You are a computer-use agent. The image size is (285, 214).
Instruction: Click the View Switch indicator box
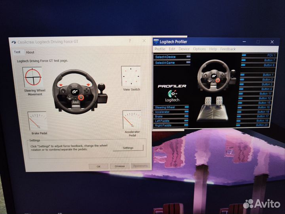131,76
